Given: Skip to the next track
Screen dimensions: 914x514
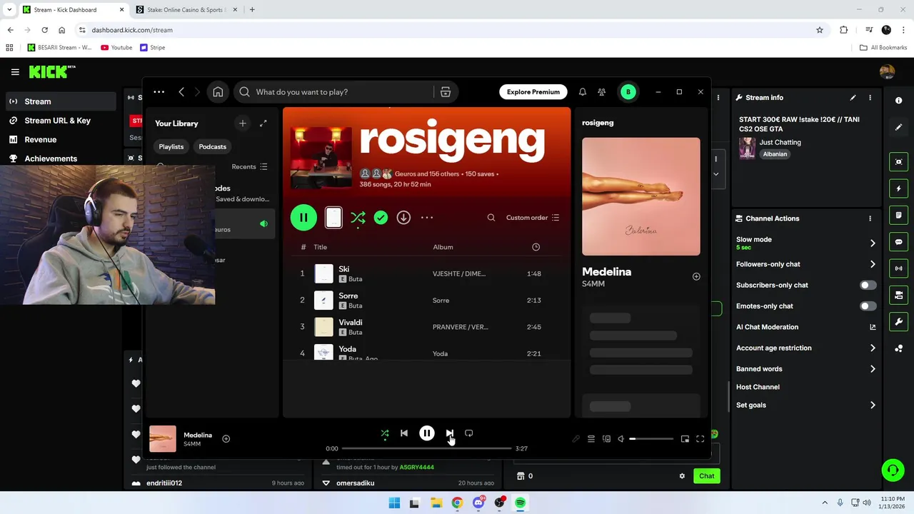Looking at the screenshot, I should [449, 433].
